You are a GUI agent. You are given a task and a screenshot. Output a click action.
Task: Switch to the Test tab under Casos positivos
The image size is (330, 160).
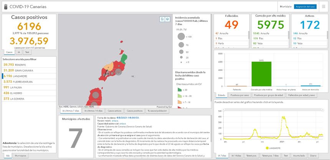[x=26, y=52]
